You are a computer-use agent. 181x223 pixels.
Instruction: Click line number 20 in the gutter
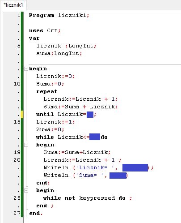click(x=17, y=160)
